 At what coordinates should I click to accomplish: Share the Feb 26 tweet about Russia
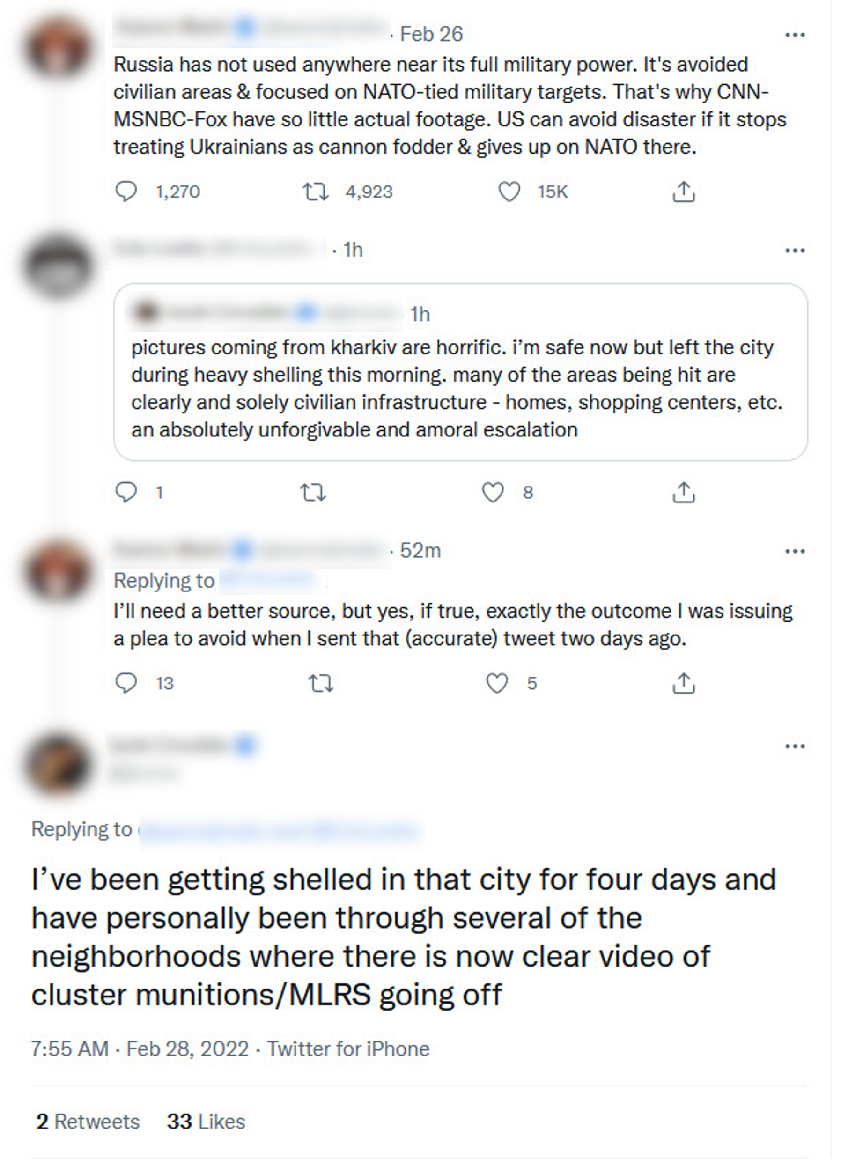tap(683, 192)
